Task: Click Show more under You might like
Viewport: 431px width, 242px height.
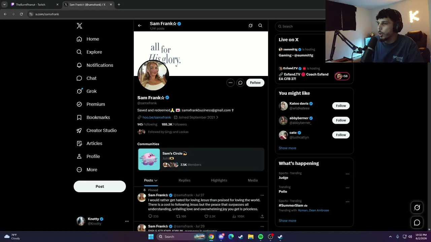Action: (x=288, y=148)
